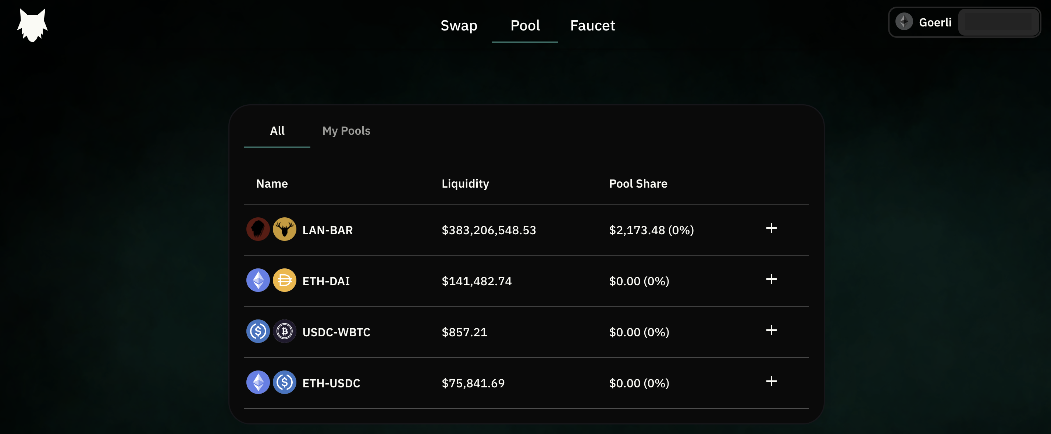Click the plus button on ETH-DAI row
The width and height of the screenshot is (1051, 434).
click(771, 279)
